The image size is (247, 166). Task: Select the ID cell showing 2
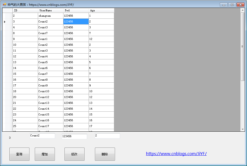(25, 16)
